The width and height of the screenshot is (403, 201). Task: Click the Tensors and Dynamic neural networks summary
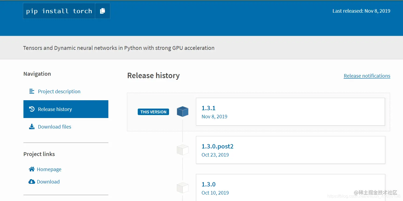tap(119, 48)
